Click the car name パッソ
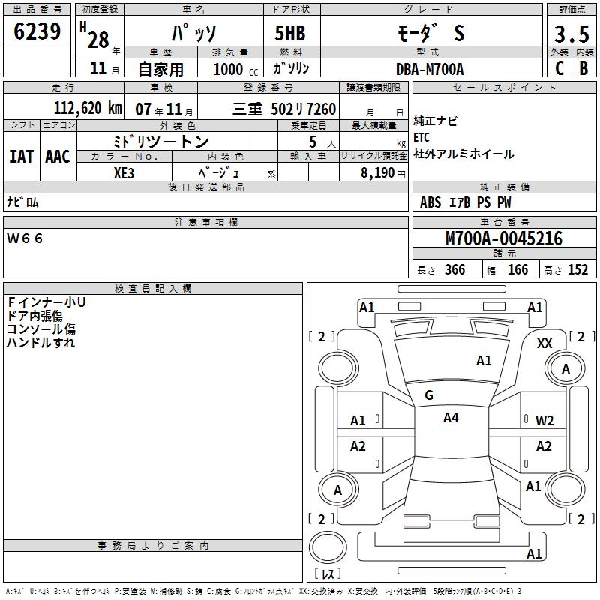Viewport: 600px width, 600px height. pyautogui.click(x=194, y=33)
